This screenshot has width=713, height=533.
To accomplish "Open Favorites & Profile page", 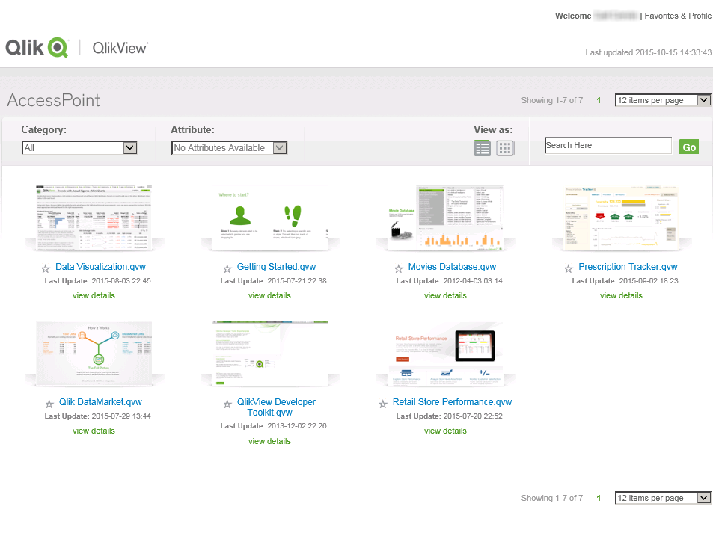I will point(678,16).
